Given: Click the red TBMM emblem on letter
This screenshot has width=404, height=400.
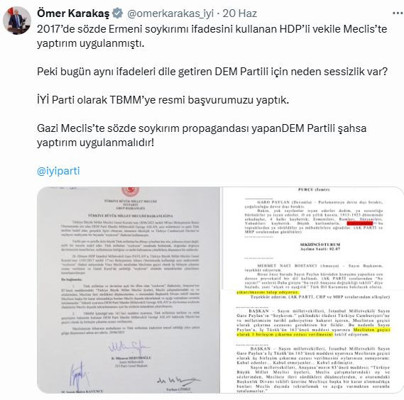Looking at the screenshot, I should point(131,191).
